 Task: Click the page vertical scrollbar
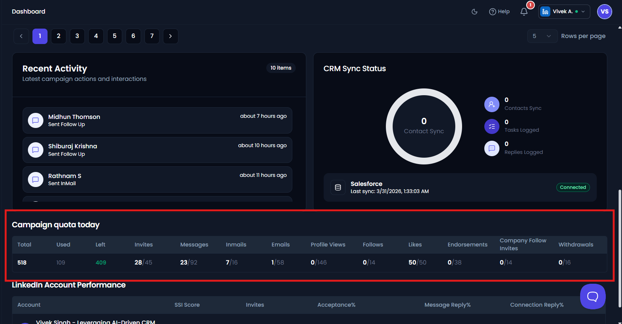[x=620, y=248]
